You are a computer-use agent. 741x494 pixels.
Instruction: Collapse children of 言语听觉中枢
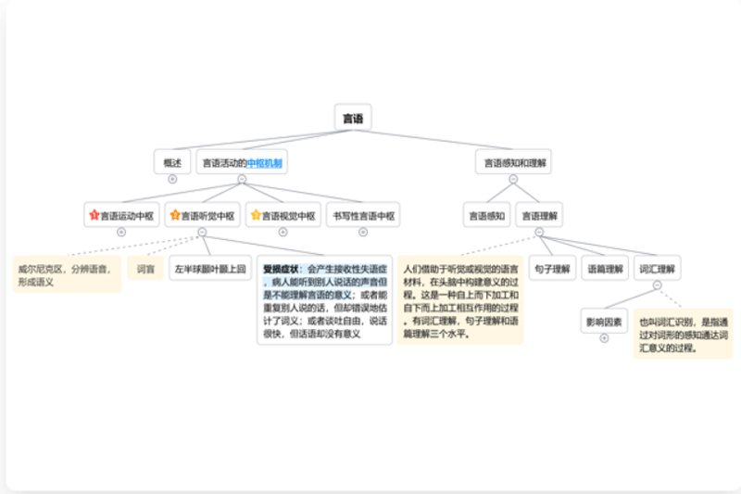(202, 232)
